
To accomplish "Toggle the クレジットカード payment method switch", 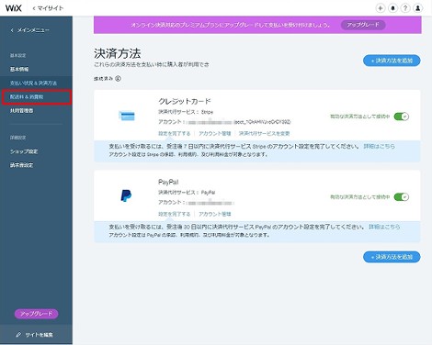I will 402,117.
